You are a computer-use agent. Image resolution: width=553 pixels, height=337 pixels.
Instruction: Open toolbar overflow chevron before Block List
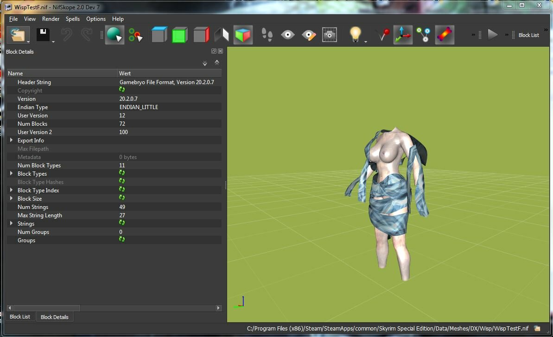point(507,35)
